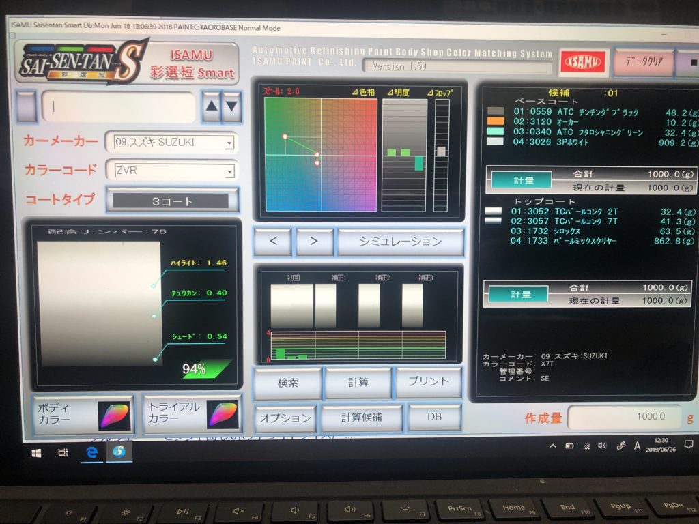Click the 初回 color swatch
Image resolution: width=699 pixels, height=524 pixels.
(x=291, y=306)
